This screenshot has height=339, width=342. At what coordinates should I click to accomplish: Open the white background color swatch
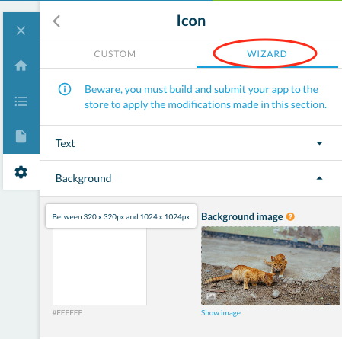pyautogui.click(x=100, y=266)
